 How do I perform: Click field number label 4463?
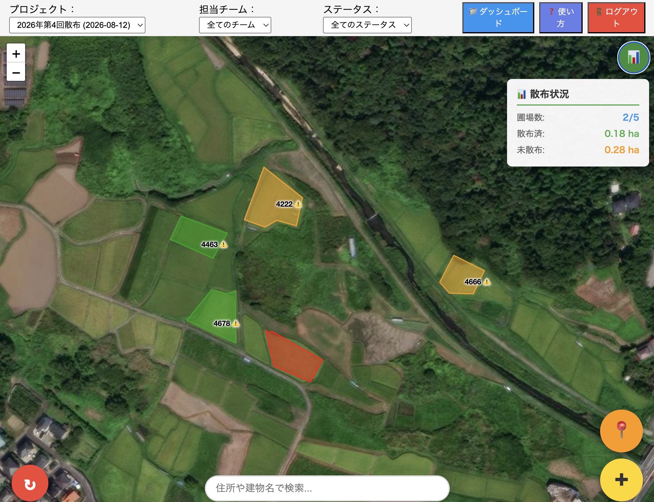click(209, 245)
